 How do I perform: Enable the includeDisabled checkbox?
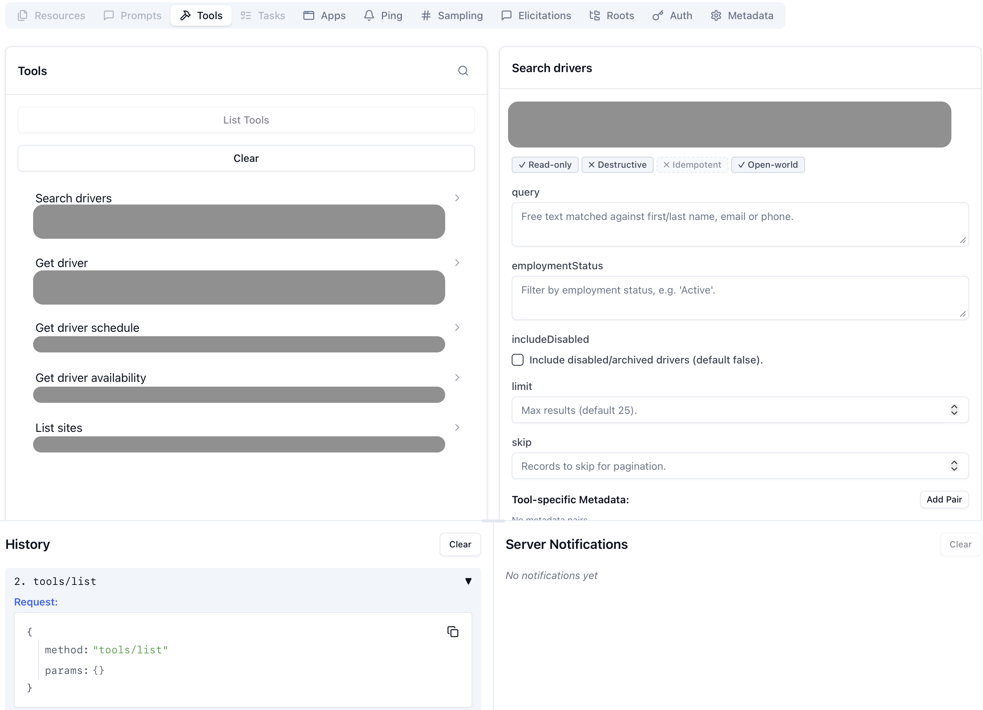pyautogui.click(x=518, y=359)
